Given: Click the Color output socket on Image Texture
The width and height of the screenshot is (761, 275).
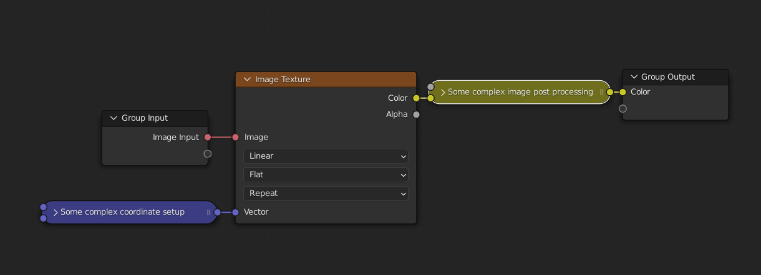Looking at the screenshot, I should (416, 98).
